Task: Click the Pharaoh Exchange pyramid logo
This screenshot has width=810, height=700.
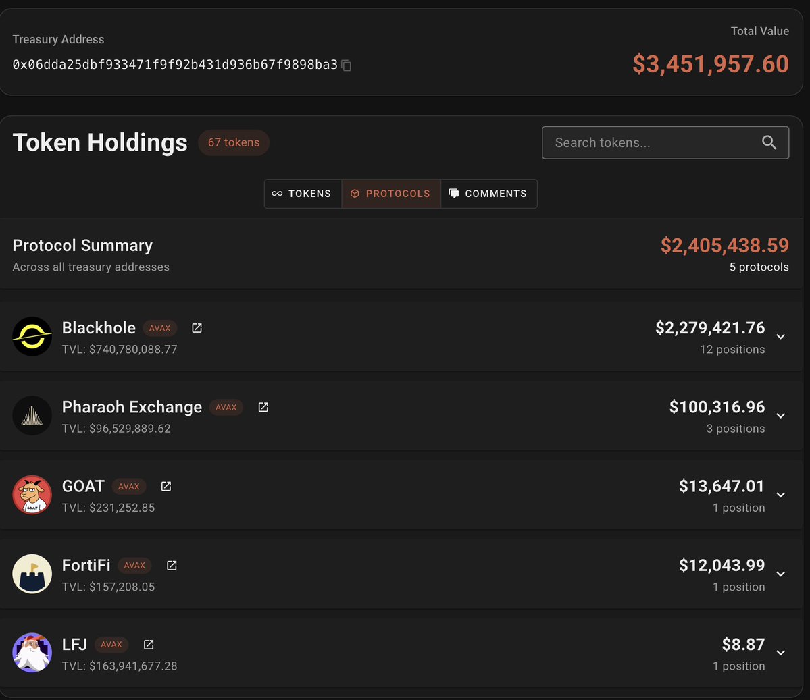Action: click(32, 416)
